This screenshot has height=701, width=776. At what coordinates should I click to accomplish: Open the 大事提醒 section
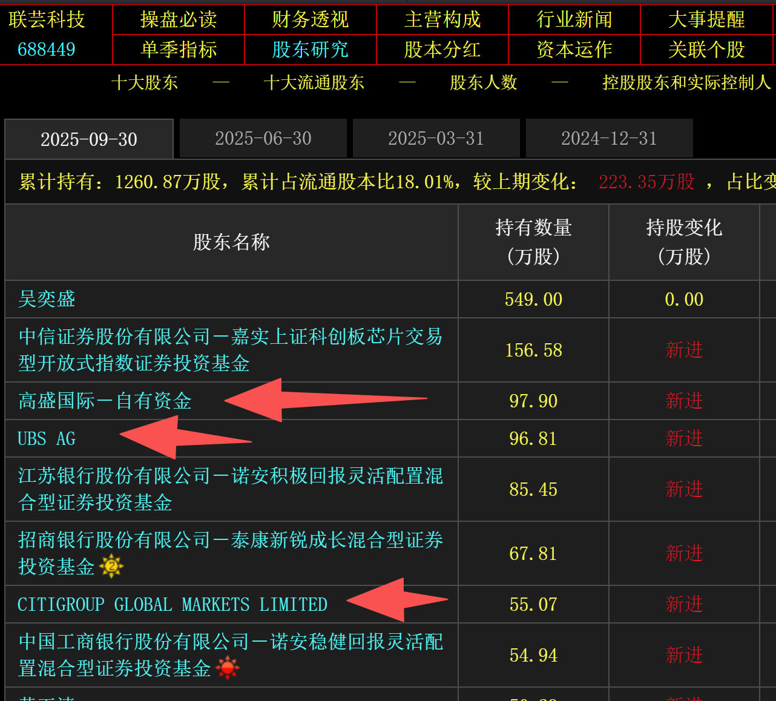[706, 19]
